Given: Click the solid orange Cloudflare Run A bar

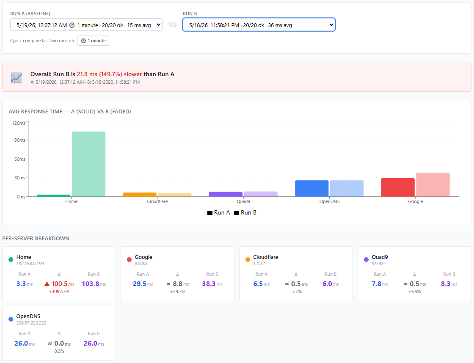Looking at the screenshot, I should pos(140,195).
